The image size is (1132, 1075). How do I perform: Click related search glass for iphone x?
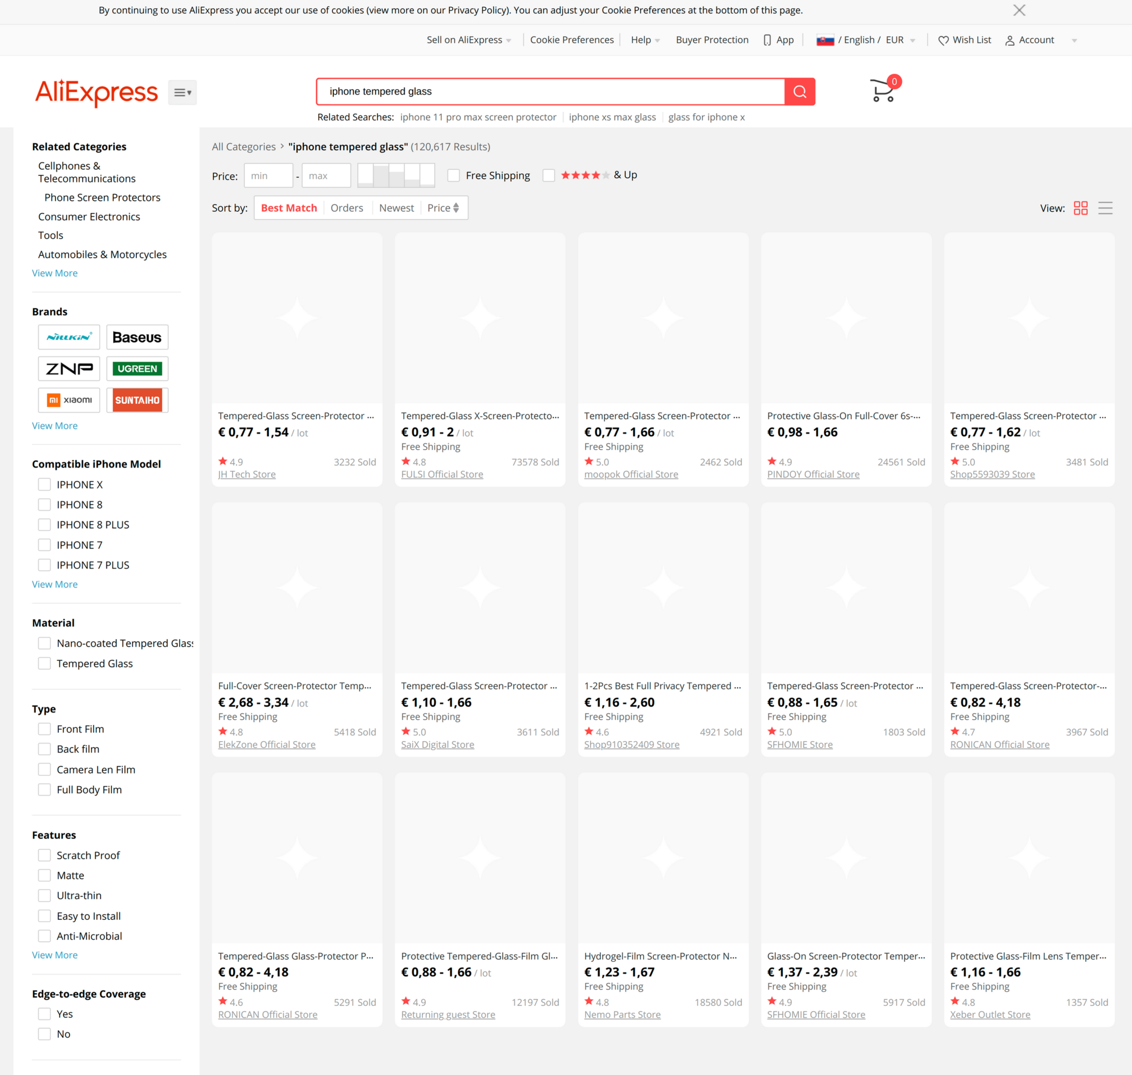(706, 118)
